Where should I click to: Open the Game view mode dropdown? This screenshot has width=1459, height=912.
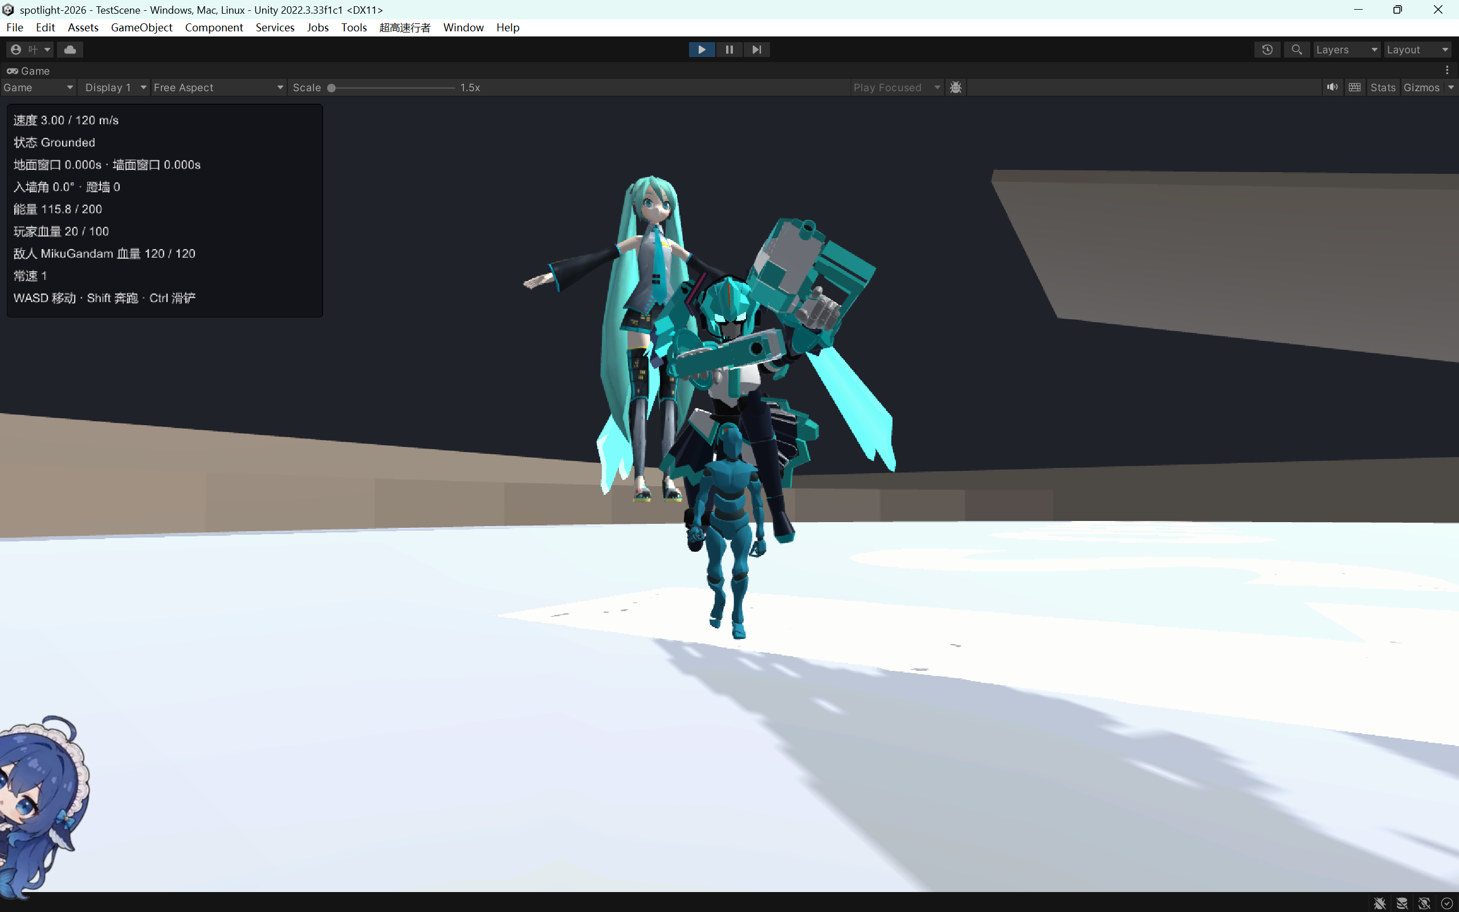[38, 87]
